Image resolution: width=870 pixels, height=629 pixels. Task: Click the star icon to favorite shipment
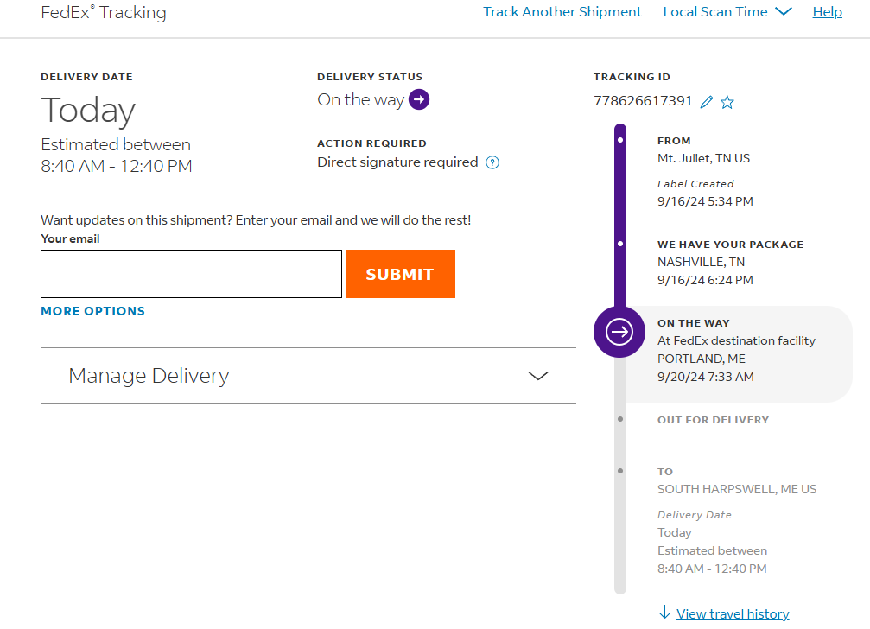tap(727, 102)
